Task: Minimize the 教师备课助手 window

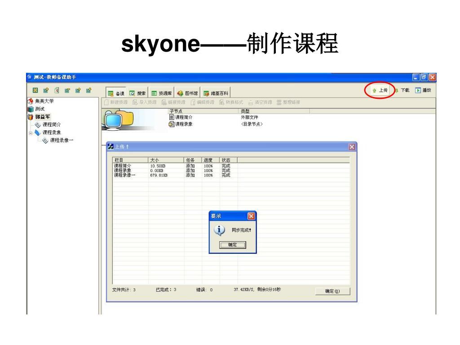Action: tap(416, 77)
